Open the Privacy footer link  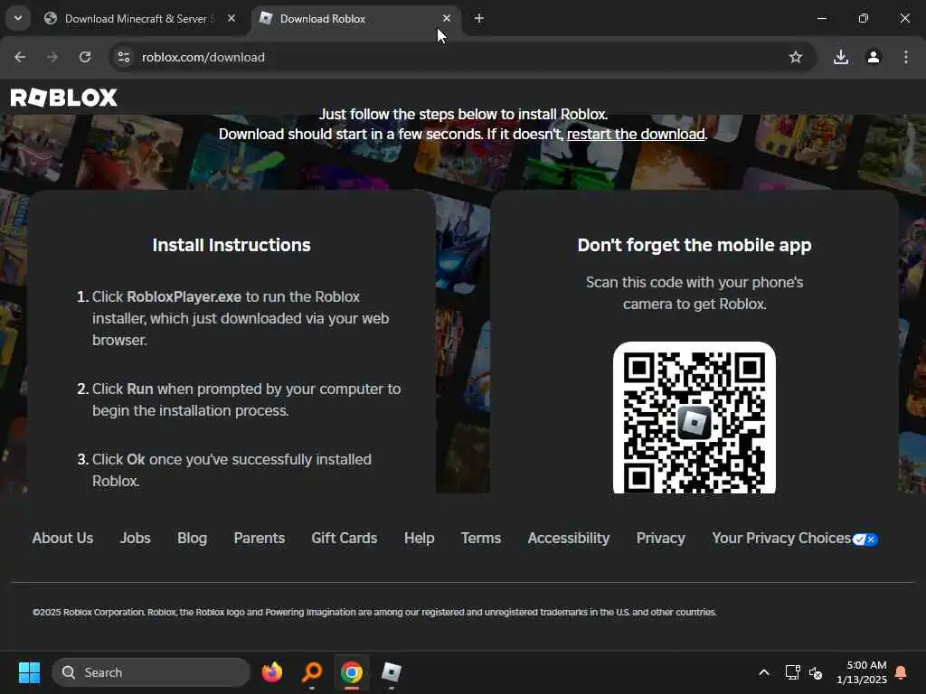click(661, 539)
